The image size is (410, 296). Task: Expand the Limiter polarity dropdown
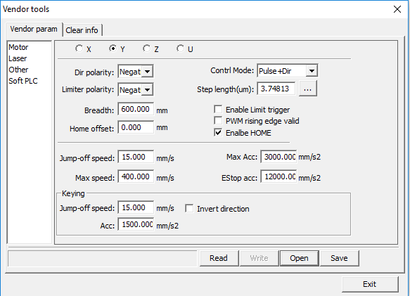(148, 90)
